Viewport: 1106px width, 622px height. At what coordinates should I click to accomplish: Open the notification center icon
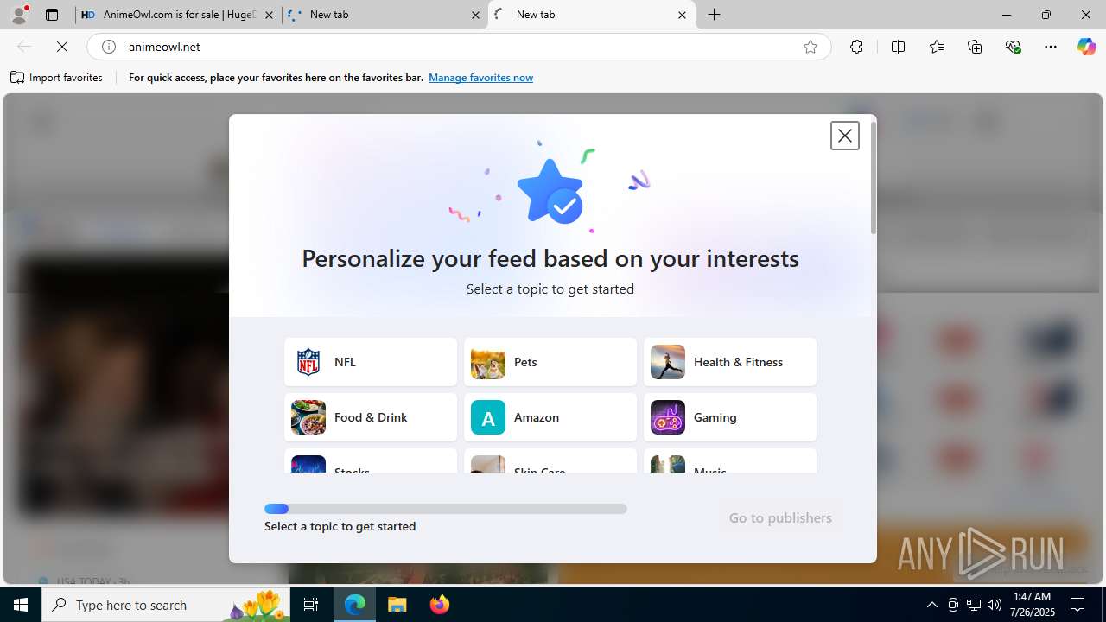pyautogui.click(x=1077, y=605)
